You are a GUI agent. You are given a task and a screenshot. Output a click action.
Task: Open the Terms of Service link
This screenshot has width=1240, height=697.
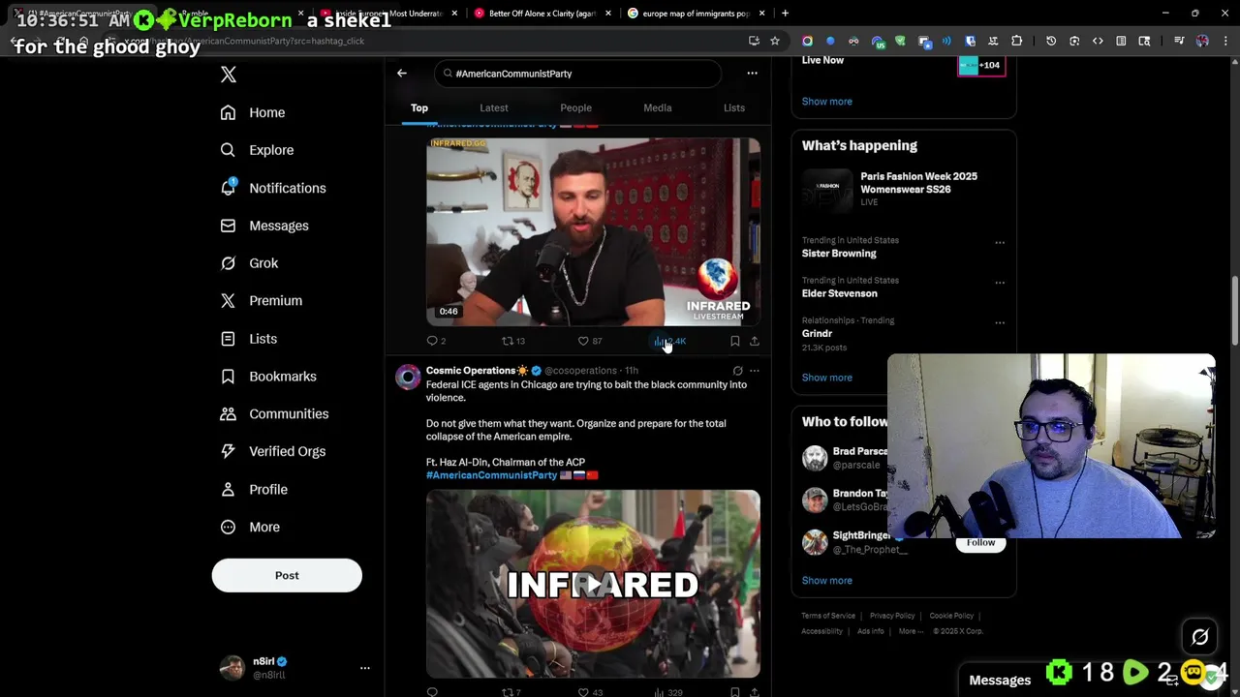point(828,616)
